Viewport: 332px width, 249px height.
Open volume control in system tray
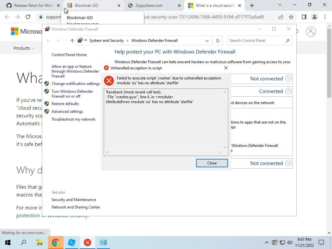click(290, 243)
